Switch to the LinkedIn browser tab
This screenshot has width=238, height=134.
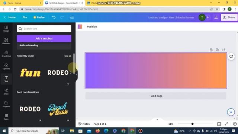pos(92,3)
